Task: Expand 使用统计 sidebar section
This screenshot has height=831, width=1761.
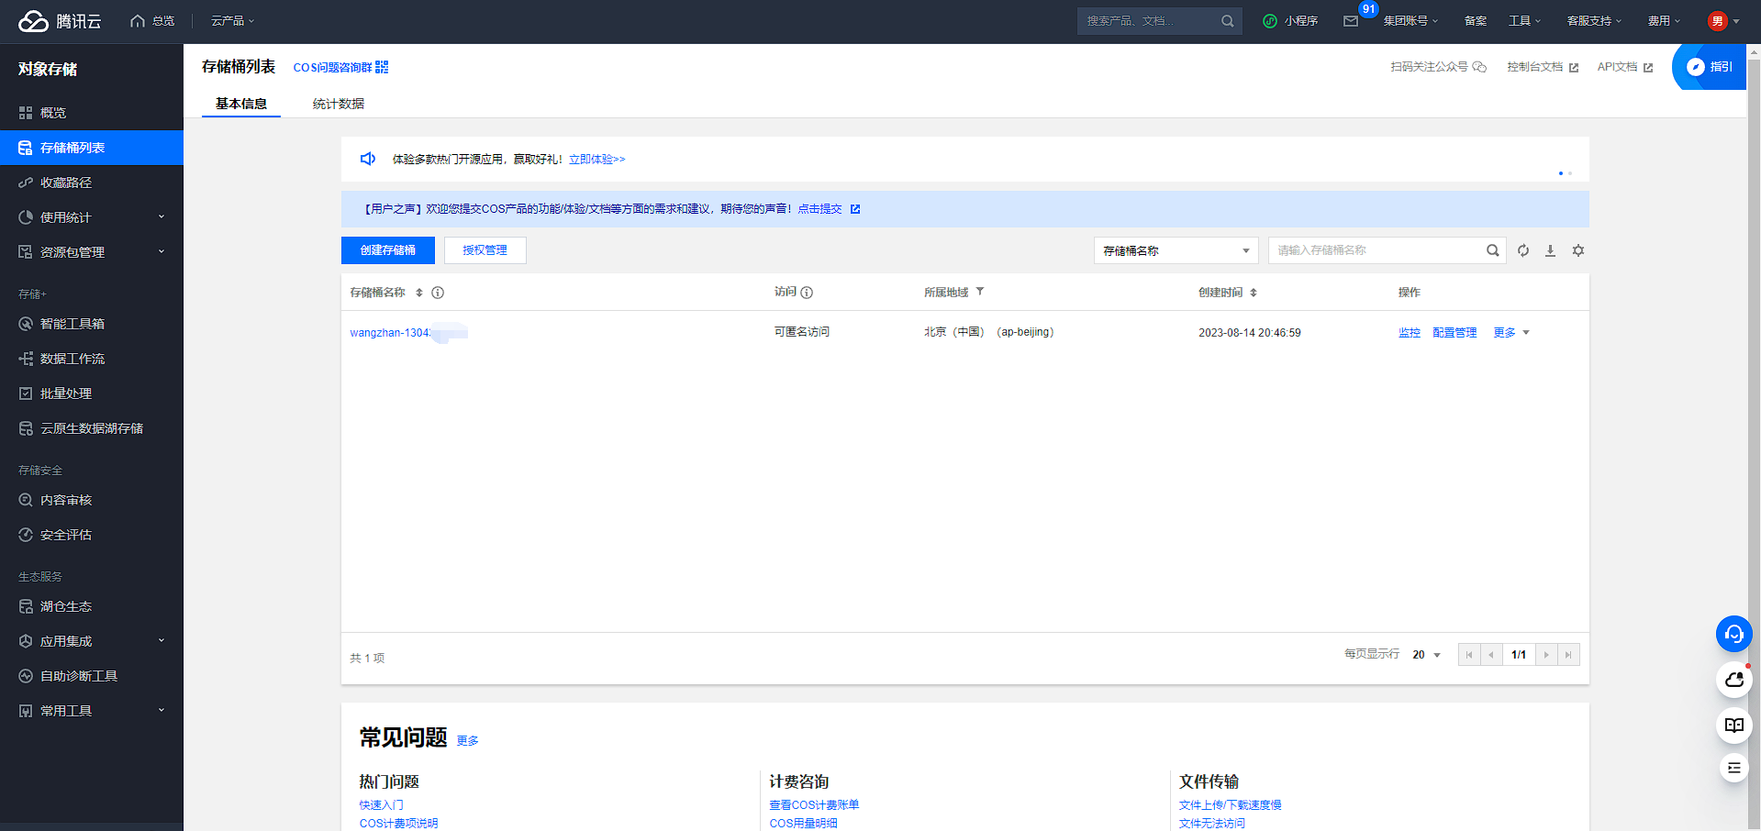Action: [92, 217]
